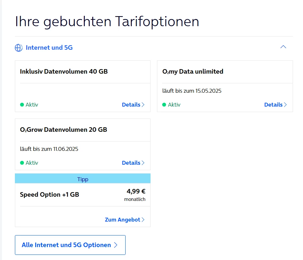Open Alle Internet und 5G Optionen

point(70,245)
